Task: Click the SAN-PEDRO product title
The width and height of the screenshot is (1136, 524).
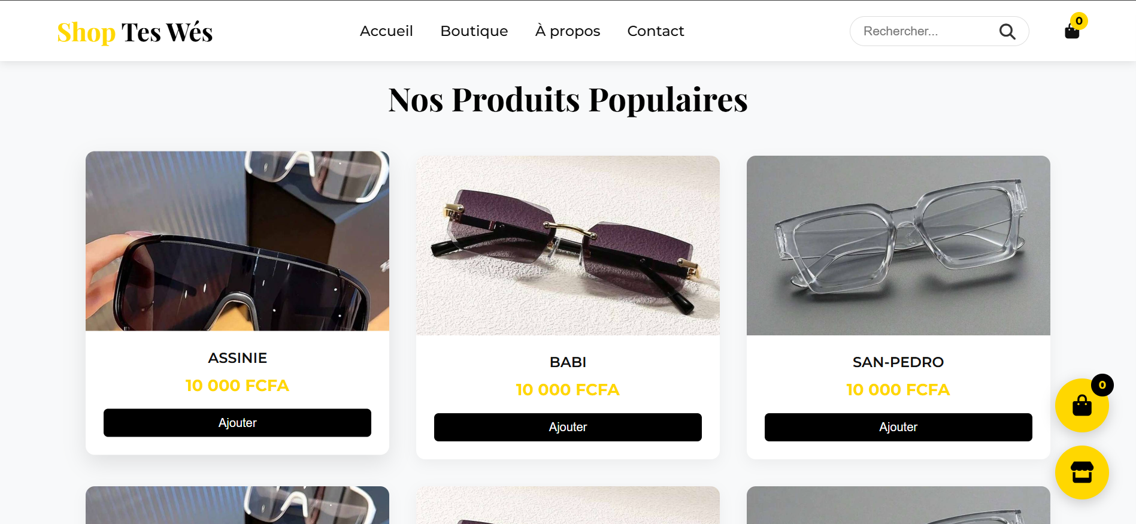Action: point(898,362)
